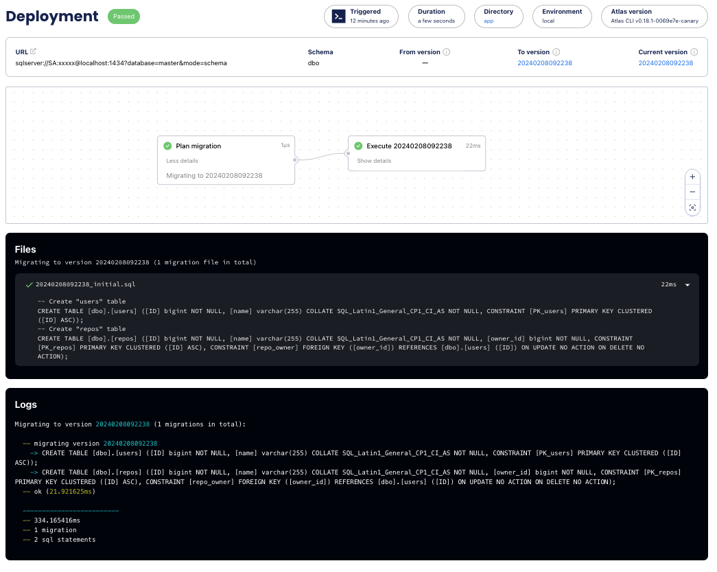Click the Atlas version pill
717x572 pixels.
pos(654,16)
